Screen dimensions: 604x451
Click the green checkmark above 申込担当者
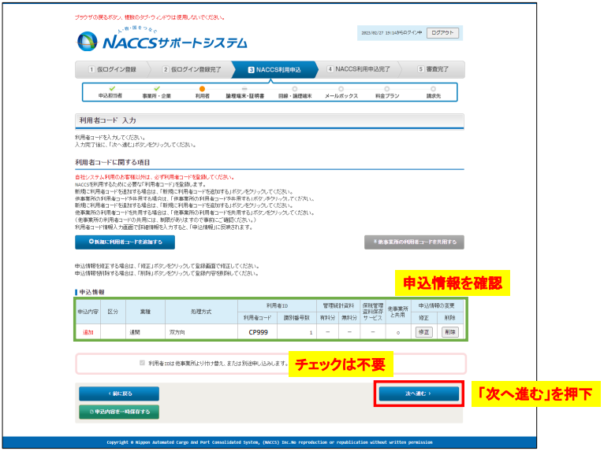(x=111, y=88)
